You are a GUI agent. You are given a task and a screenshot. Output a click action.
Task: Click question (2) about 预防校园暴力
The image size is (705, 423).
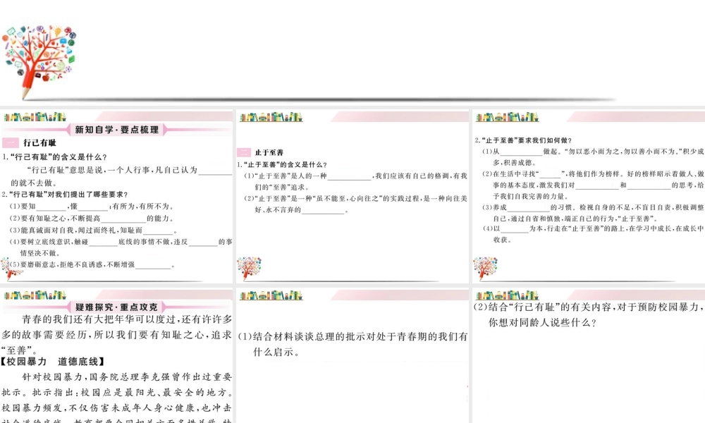coord(588,314)
